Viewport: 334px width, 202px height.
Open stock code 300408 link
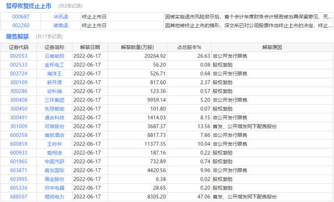click(x=19, y=100)
